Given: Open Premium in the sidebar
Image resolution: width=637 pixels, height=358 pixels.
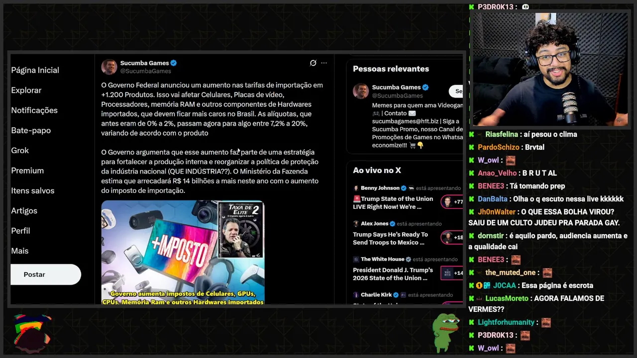Looking at the screenshot, I should [x=27, y=171].
